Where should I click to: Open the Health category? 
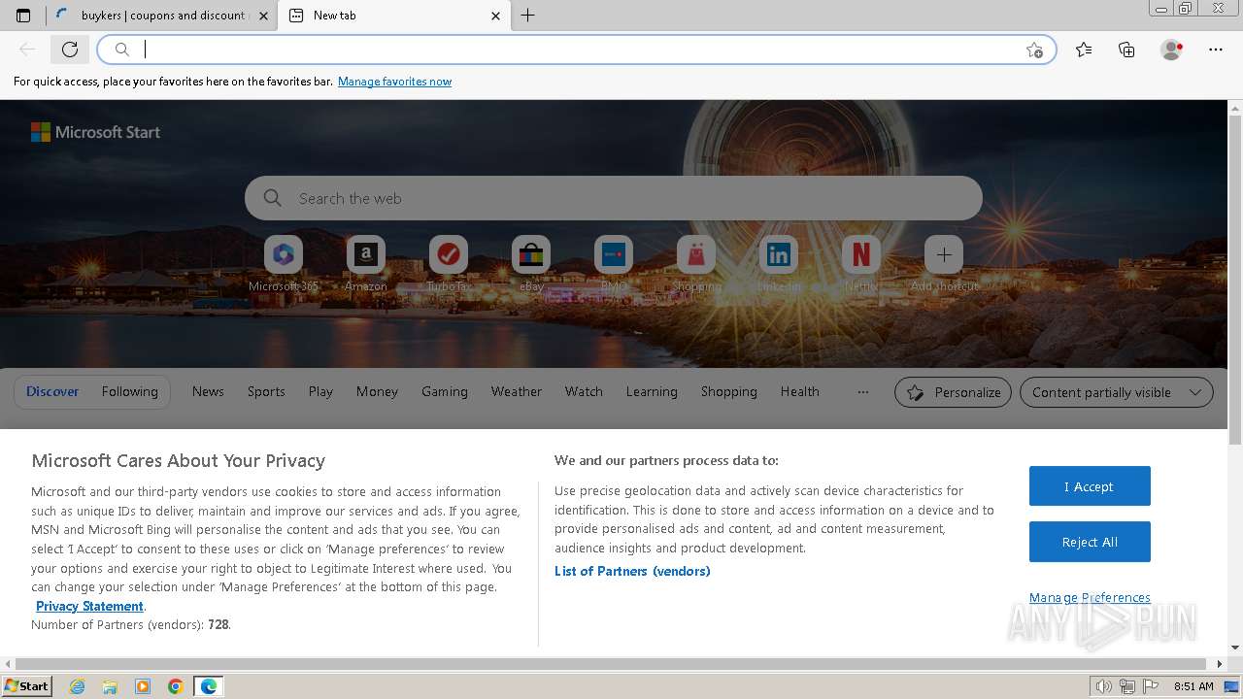point(800,392)
